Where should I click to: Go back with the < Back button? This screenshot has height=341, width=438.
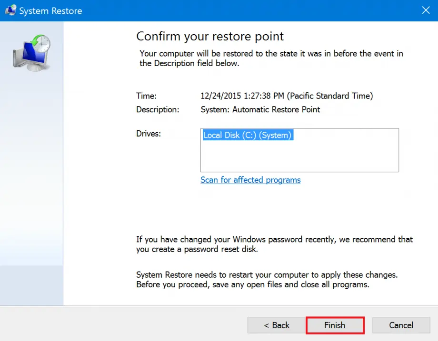[276, 325]
